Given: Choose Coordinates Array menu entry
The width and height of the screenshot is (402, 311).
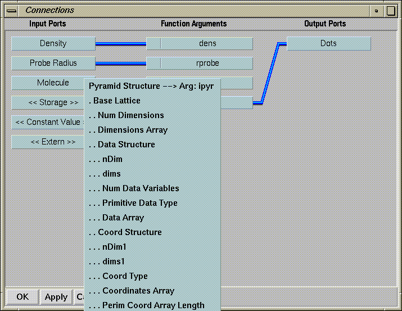Looking at the screenshot, I should pyautogui.click(x=138, y=291).
